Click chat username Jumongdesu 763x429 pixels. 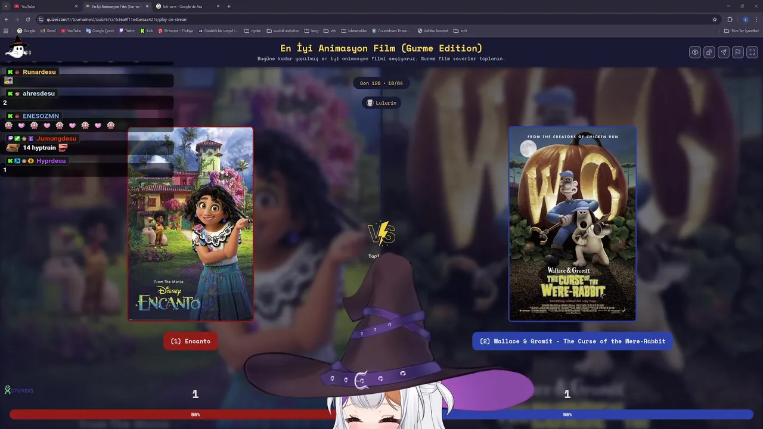[x=57, y=138]
